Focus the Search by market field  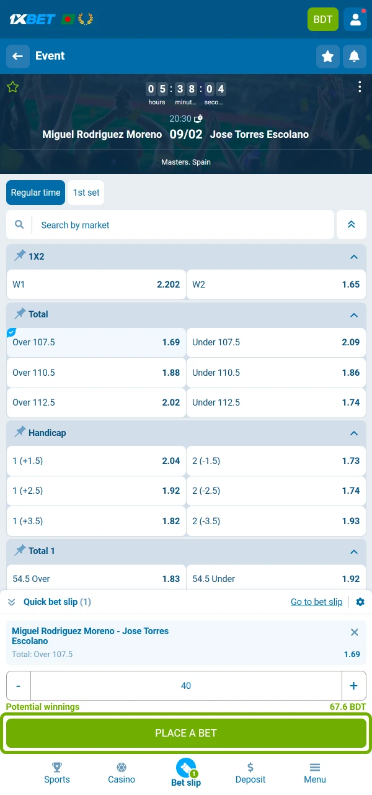183,225
